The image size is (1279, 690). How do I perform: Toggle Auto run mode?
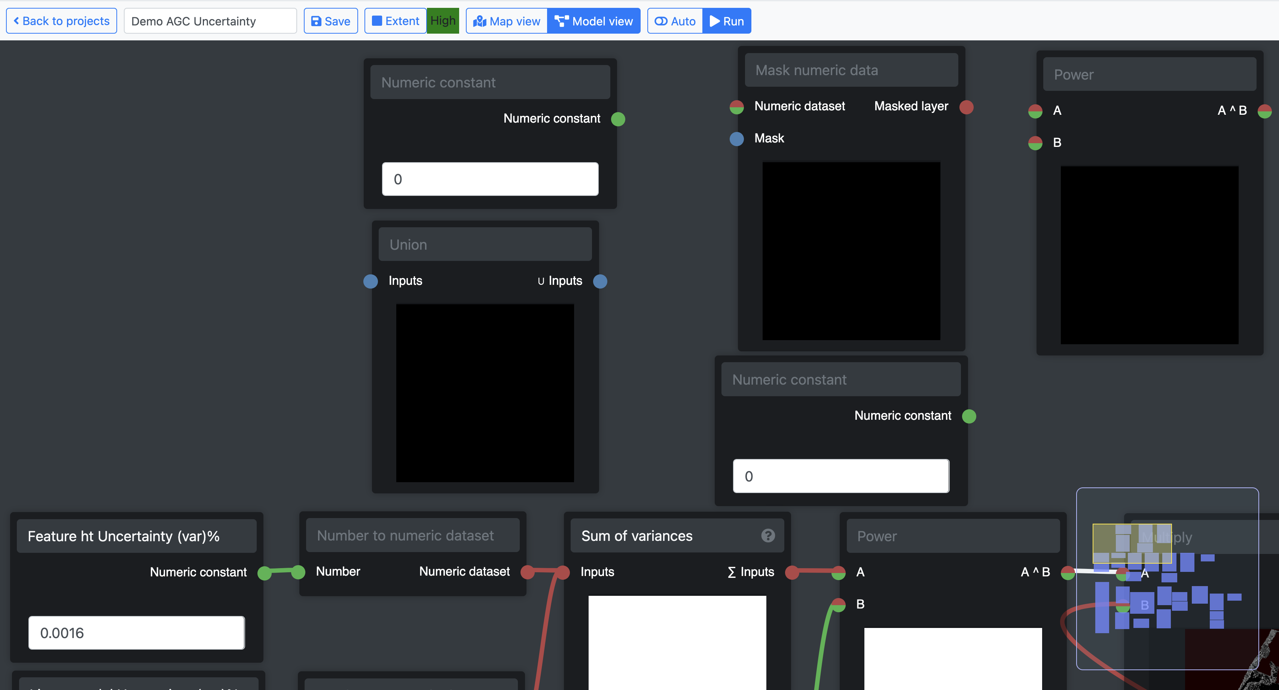tap(675, 21)
